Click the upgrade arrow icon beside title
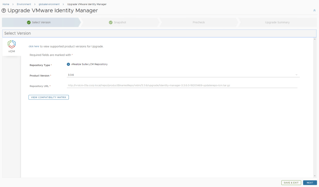This screenshot has height=187, width=319. (4, 11)
